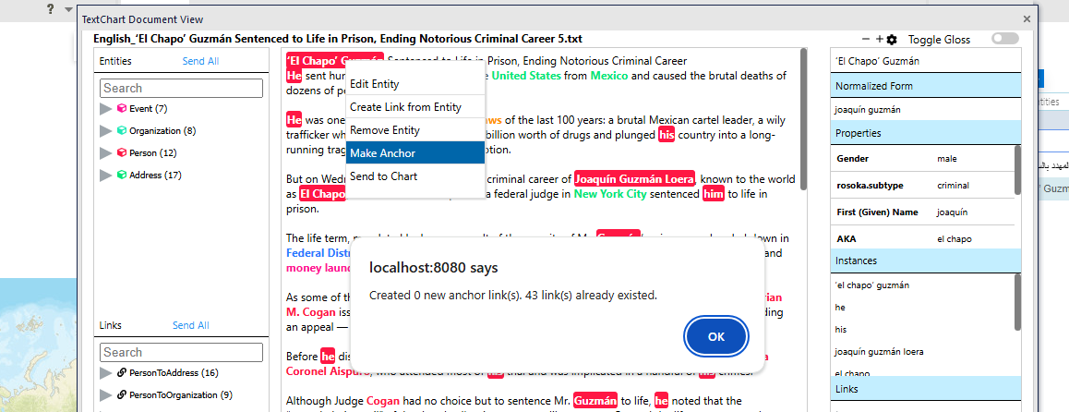Screen dimensions: 1069x412
Task: Click the money laundering entity text
Action: [x=319, y=268]
